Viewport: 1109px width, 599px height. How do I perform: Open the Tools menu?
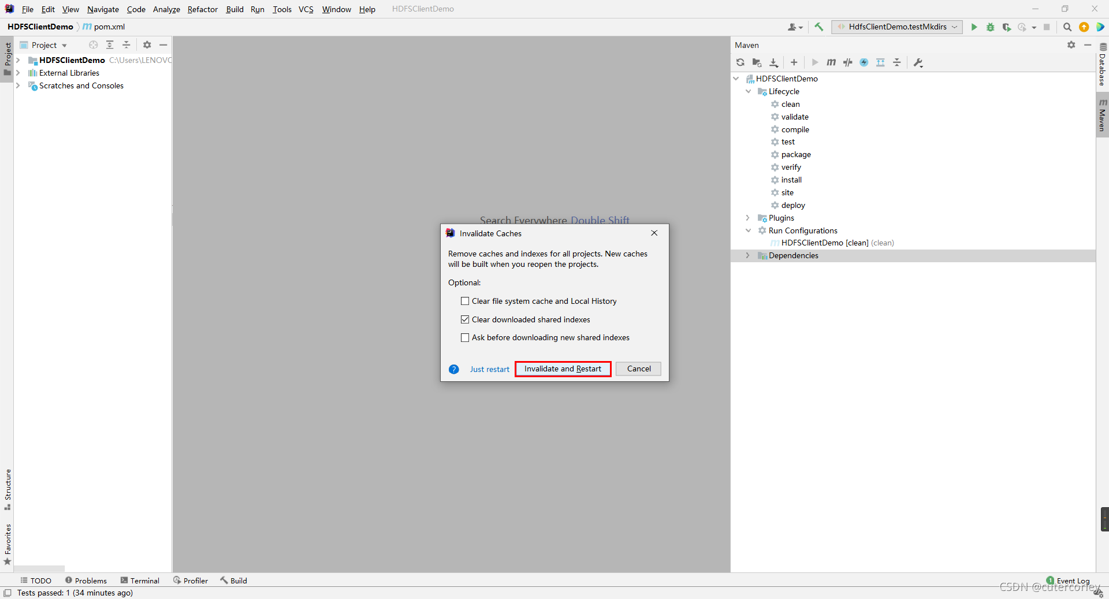point(282,9)
